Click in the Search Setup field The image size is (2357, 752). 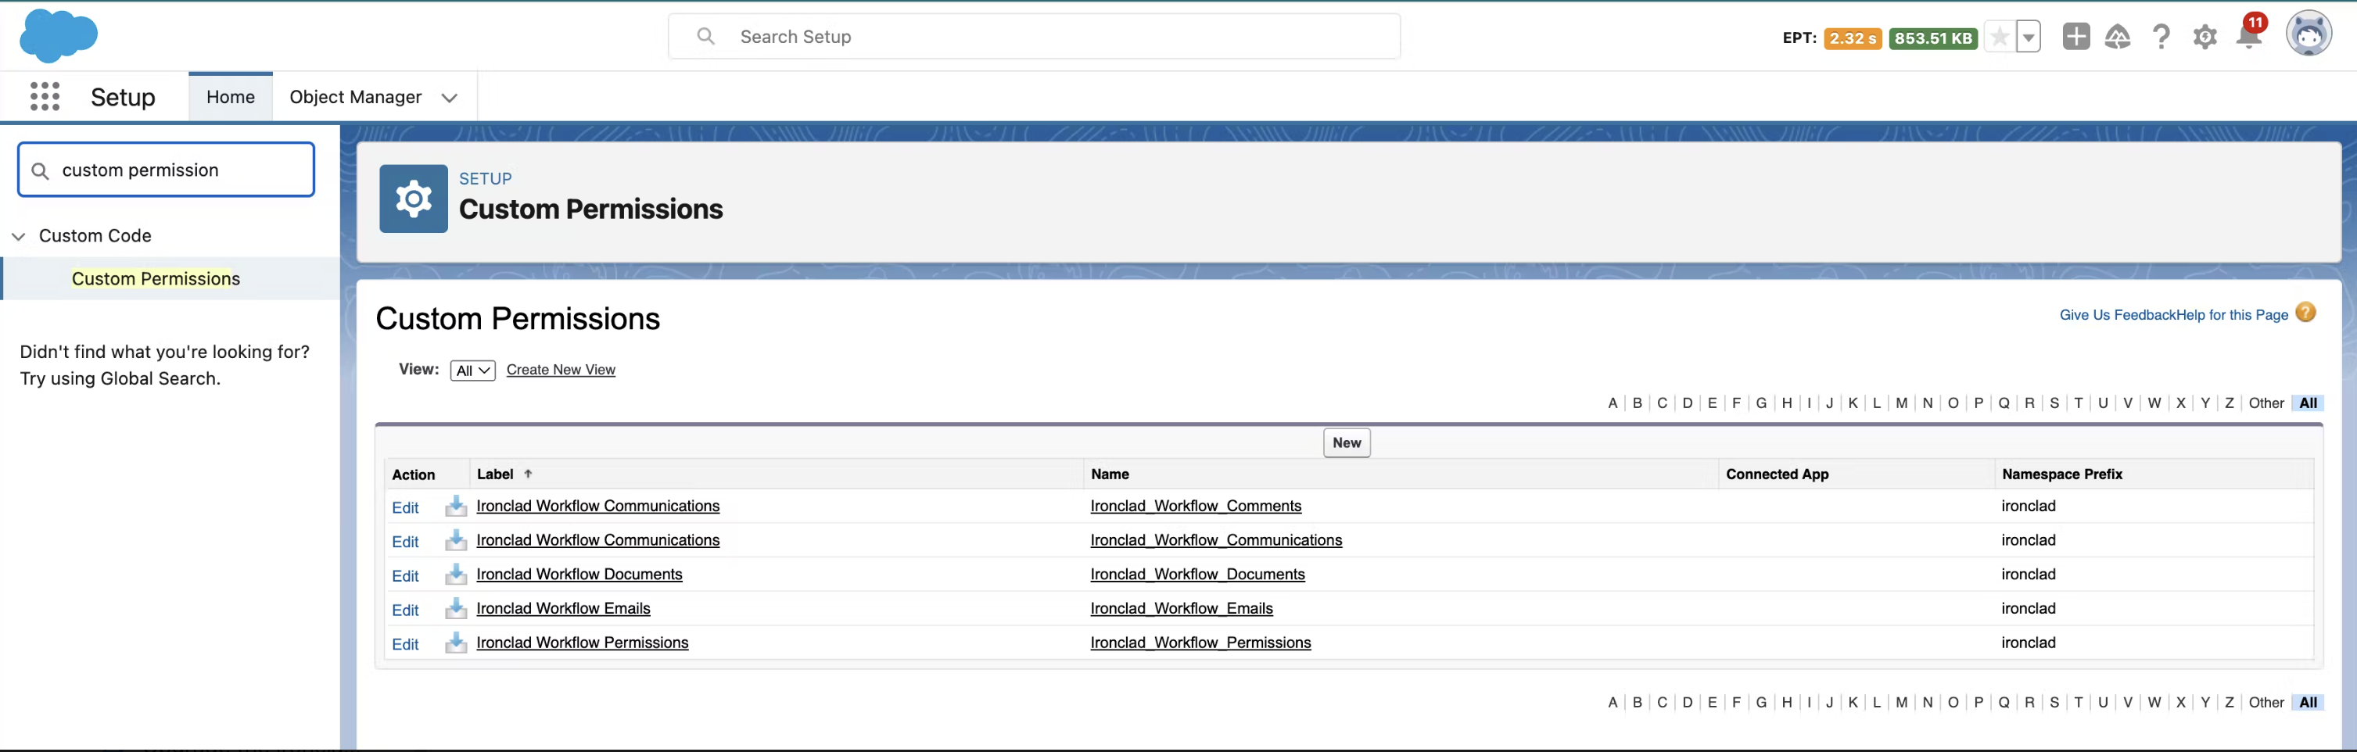(x=1034, y=37)
